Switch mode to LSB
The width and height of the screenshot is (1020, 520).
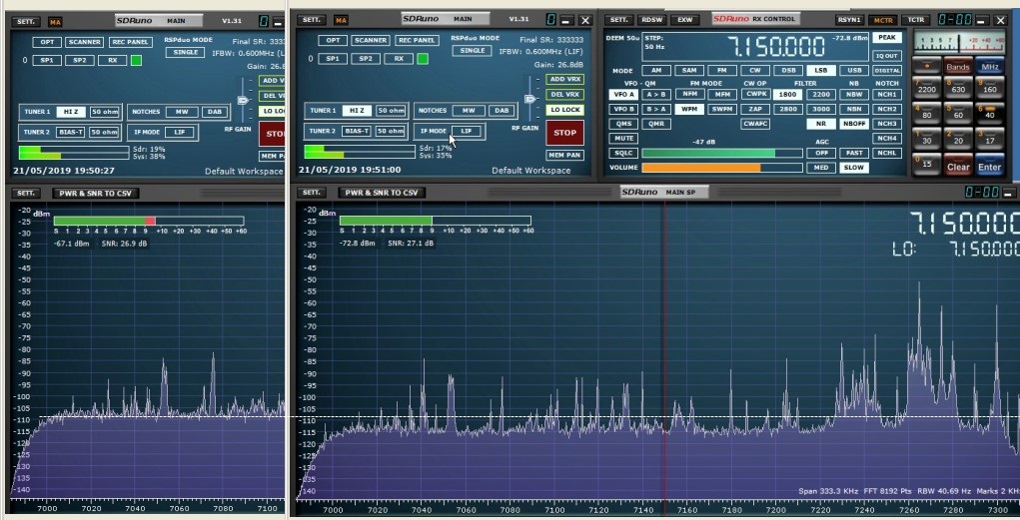tap(821, 70)
